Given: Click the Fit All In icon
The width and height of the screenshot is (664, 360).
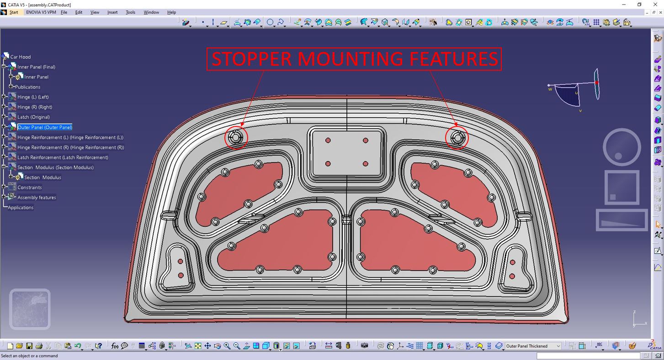Looking at the screenshot, I should [197, 346].
